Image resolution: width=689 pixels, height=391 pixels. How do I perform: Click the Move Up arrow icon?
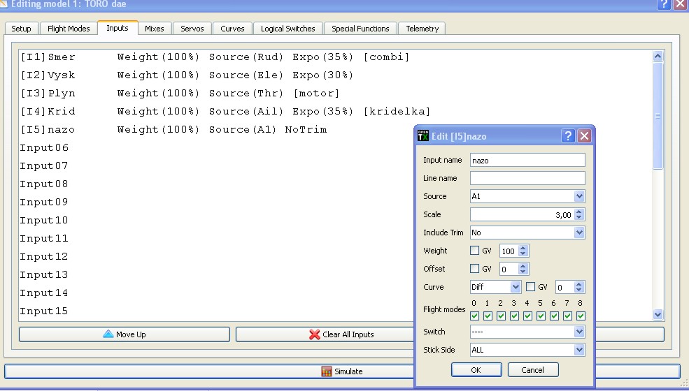[x=108, y=334]
